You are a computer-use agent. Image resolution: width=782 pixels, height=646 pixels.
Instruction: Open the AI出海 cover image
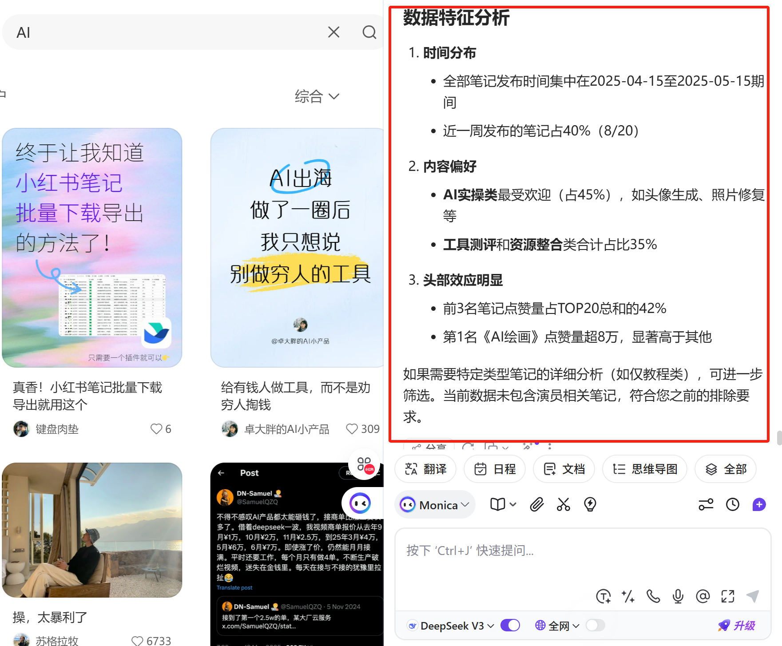297,248
